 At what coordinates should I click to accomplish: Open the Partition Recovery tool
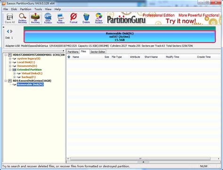point(23,18)
